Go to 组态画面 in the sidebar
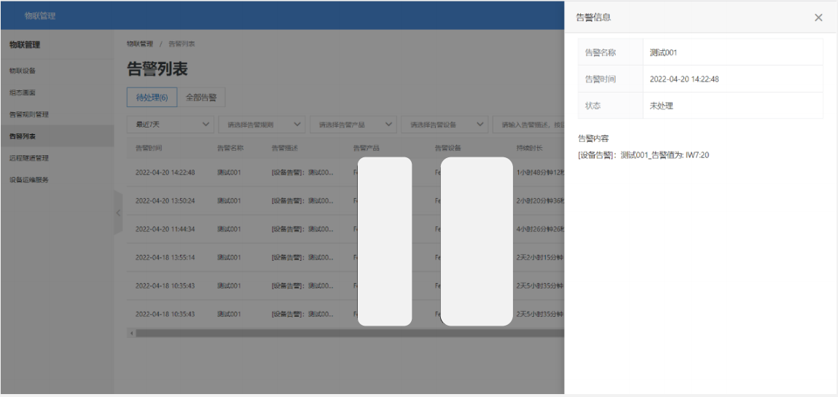Viewport: 838px width, 397px height. [x=23, y=93]
